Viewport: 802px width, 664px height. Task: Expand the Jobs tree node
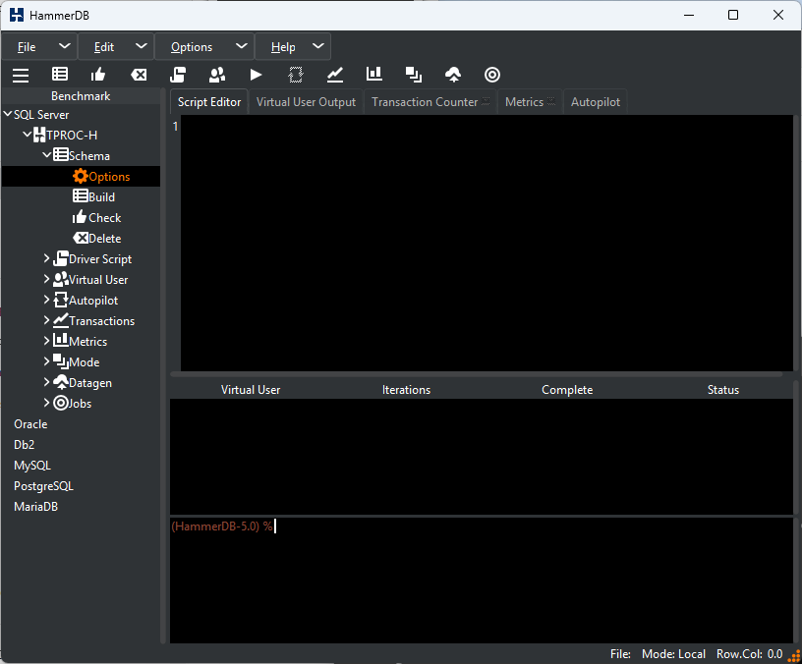(x=46, y=403)
